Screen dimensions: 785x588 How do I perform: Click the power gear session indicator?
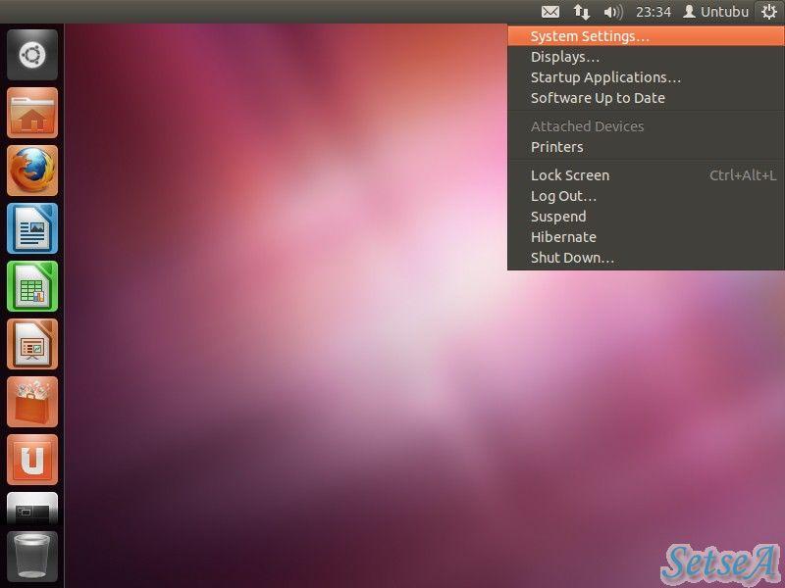click(769, 12)
